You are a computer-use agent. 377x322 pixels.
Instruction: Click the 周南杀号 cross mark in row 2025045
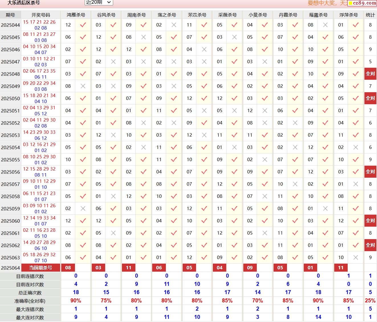point(144,37)
